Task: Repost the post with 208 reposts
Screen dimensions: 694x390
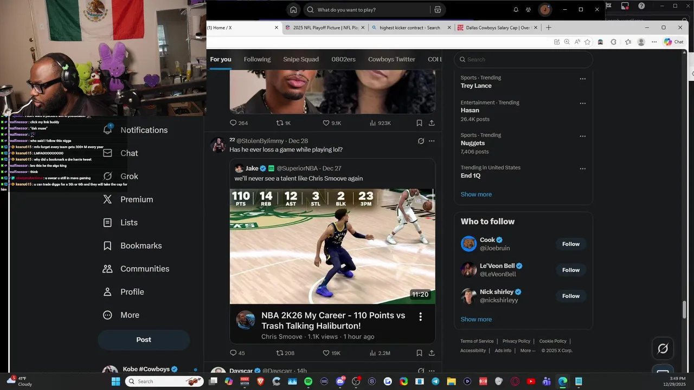Action: click(285, 353)
